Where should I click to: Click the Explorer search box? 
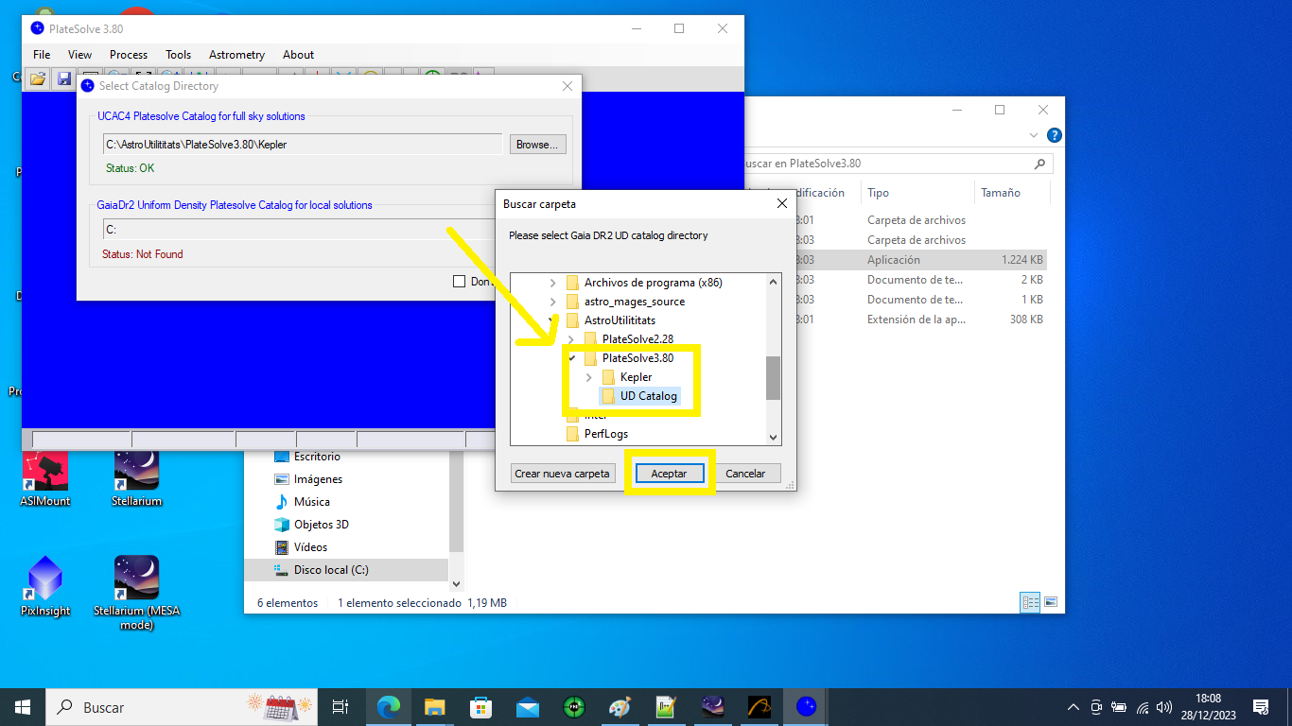898,164
